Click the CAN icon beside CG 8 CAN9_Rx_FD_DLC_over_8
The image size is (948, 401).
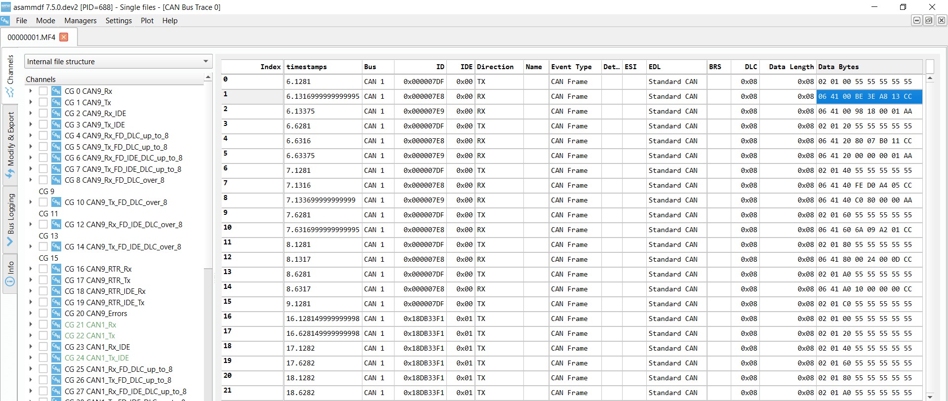coord(56,180)
